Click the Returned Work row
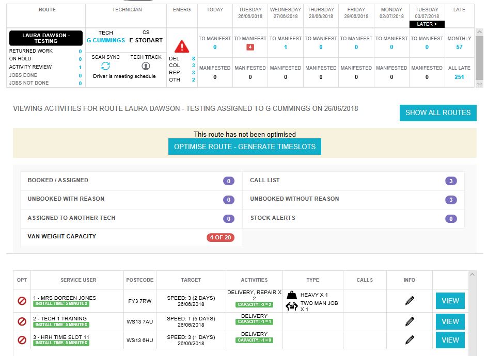487x356 pixels. pyautogui.click(x=45, y=51)
